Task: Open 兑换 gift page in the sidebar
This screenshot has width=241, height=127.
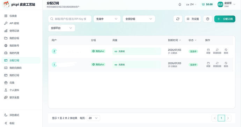Action: 21,83
